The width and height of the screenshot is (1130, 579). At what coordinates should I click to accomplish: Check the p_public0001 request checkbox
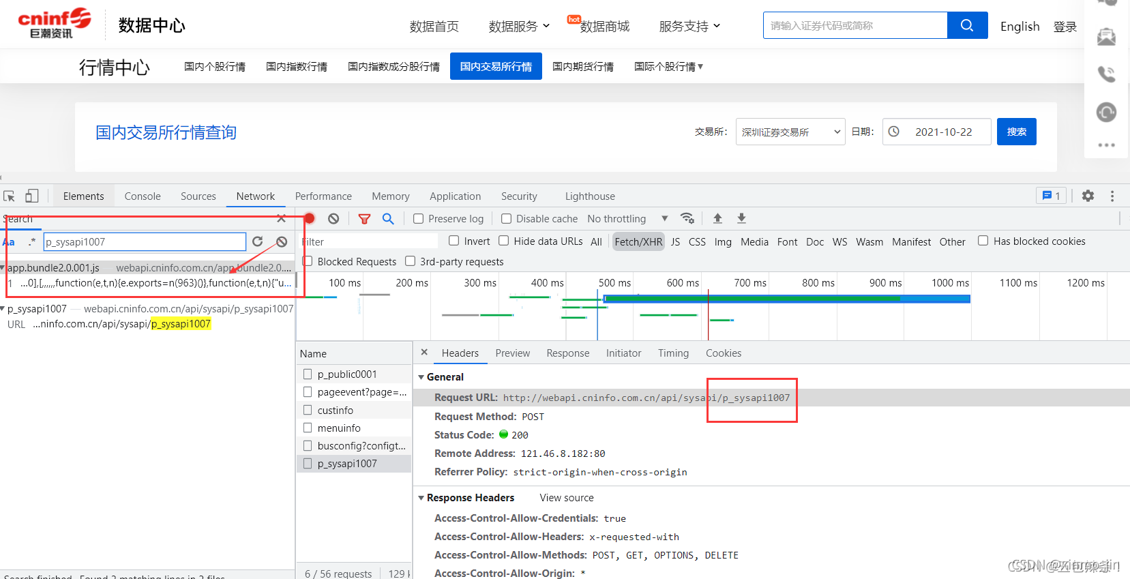pyautogui.click(x=308, y=374)
